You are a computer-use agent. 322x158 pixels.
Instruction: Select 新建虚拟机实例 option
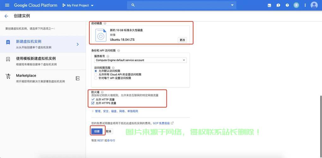pos(43,44)
